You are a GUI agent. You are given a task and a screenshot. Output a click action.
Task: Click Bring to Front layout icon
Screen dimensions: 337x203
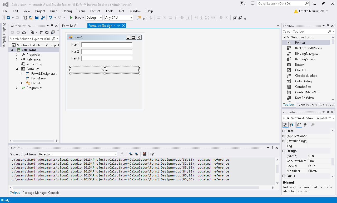click(x=235, y=18)
